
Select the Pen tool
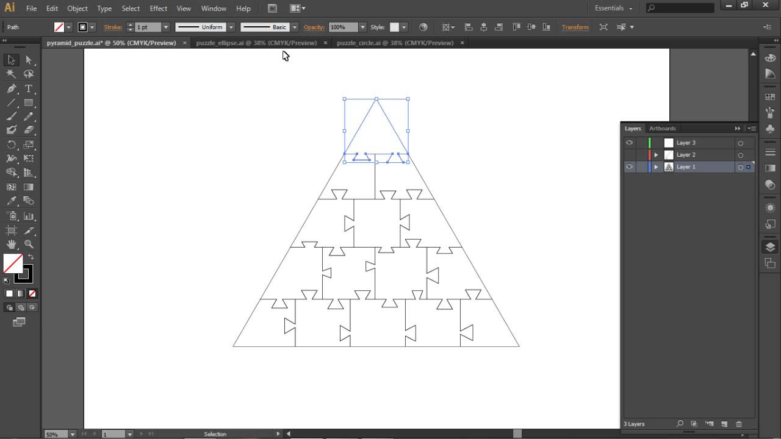(x=11, y=88)
